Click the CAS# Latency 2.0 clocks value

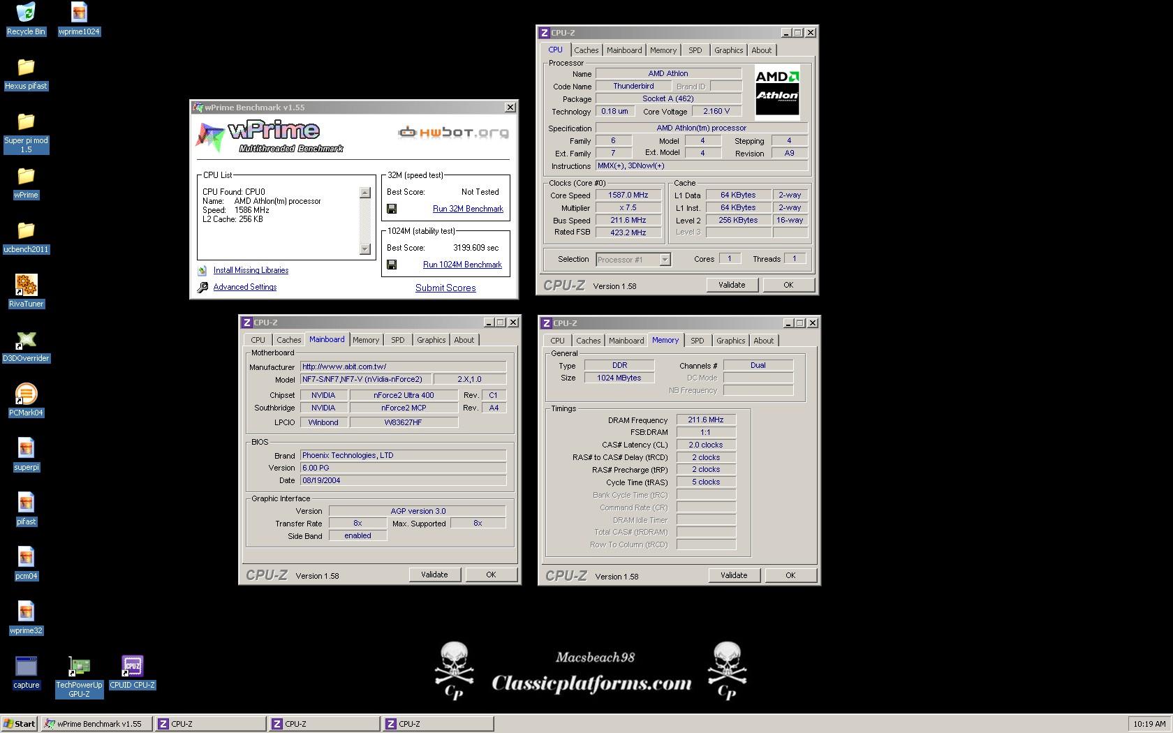coord(706,445)
